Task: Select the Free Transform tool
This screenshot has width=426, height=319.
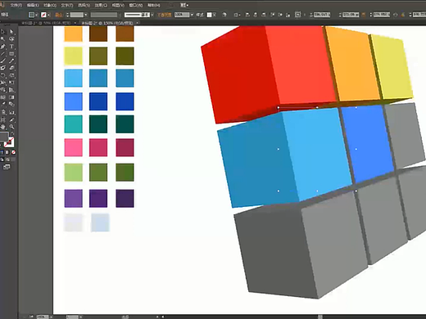Action: [11, 83]
